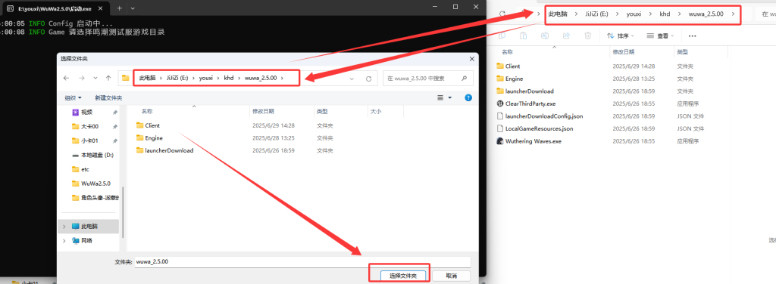
Task: Click the dialog's Up folder arrow
Action: click(108, 78)
